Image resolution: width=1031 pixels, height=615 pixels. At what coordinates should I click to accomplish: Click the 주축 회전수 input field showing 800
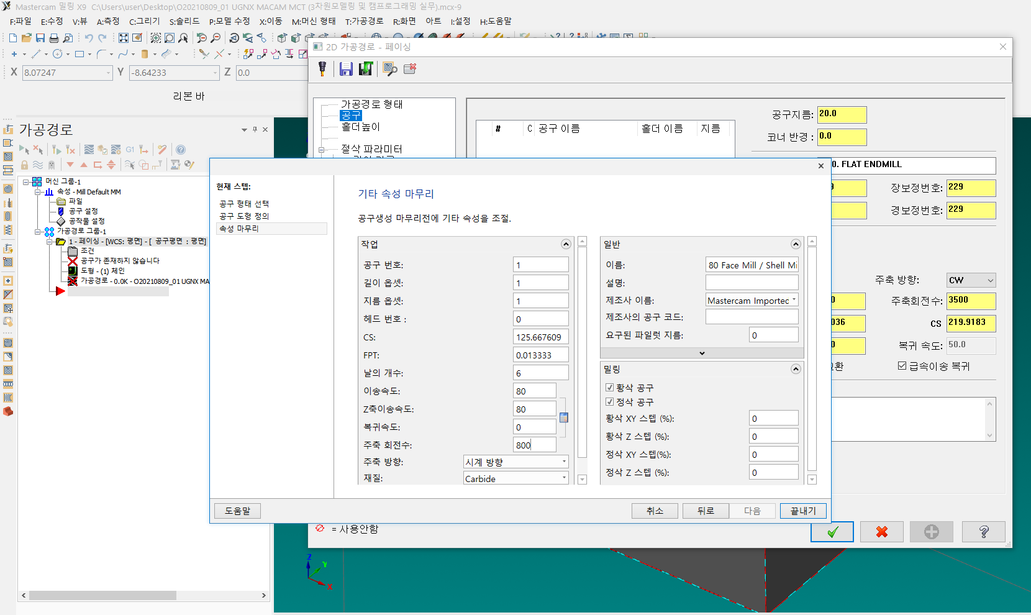pos(535,445)
